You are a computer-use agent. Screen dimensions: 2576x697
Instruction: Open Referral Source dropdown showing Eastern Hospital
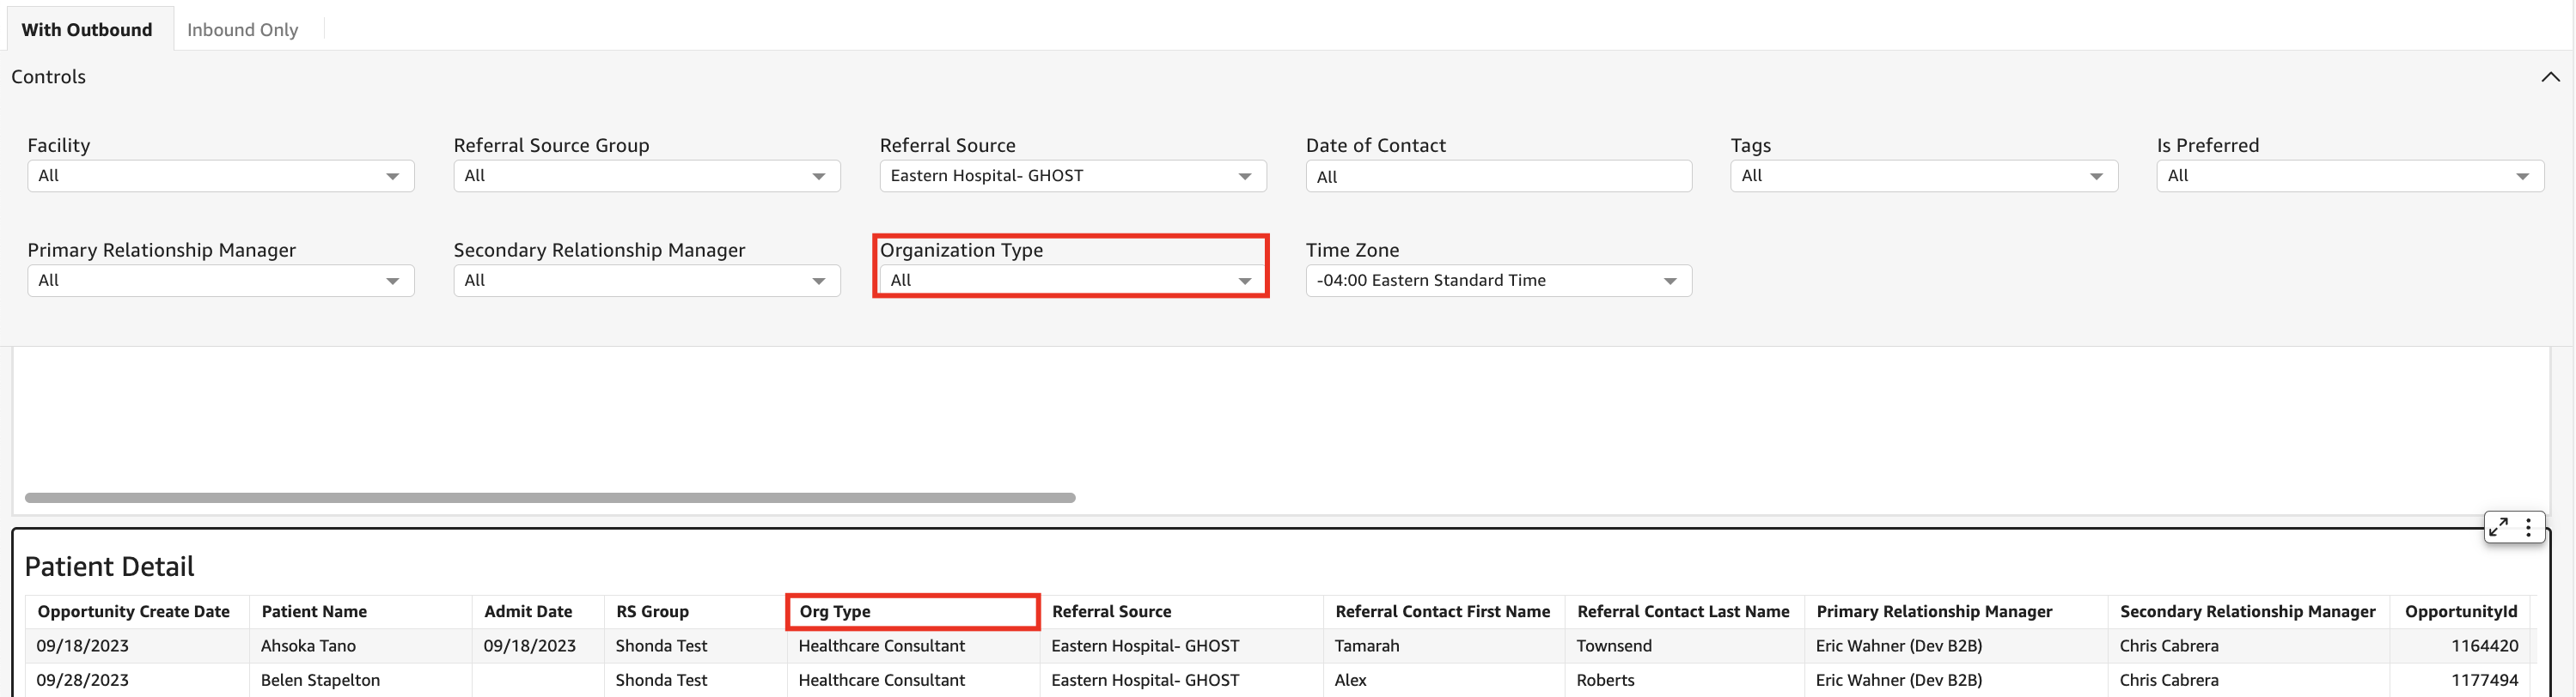(1072, 176)
